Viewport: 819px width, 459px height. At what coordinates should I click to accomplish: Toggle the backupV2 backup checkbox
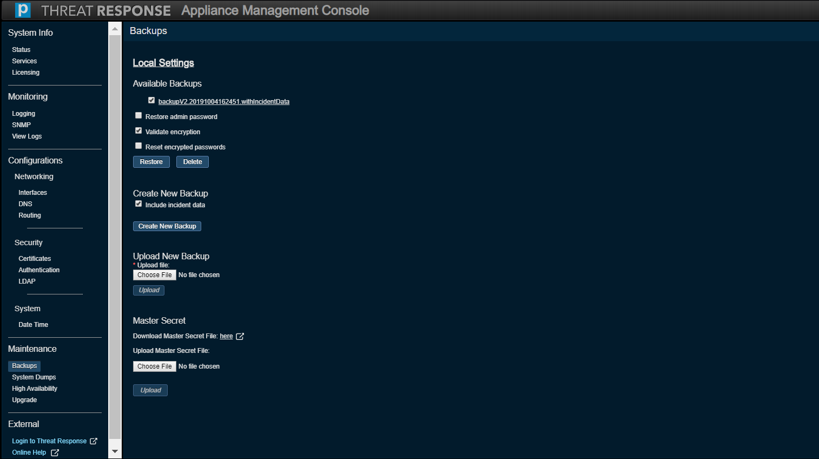tap(151, 100)
